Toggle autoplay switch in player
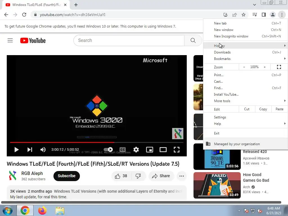Viewport: 288px width, 216px height. [108, 150]
